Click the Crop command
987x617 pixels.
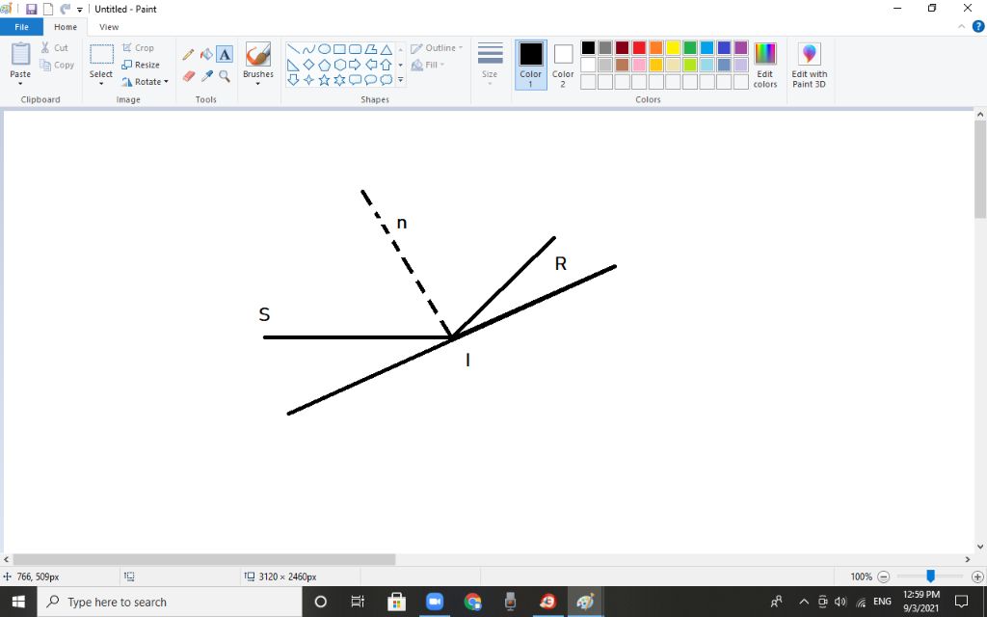click(x=138, y=48)
